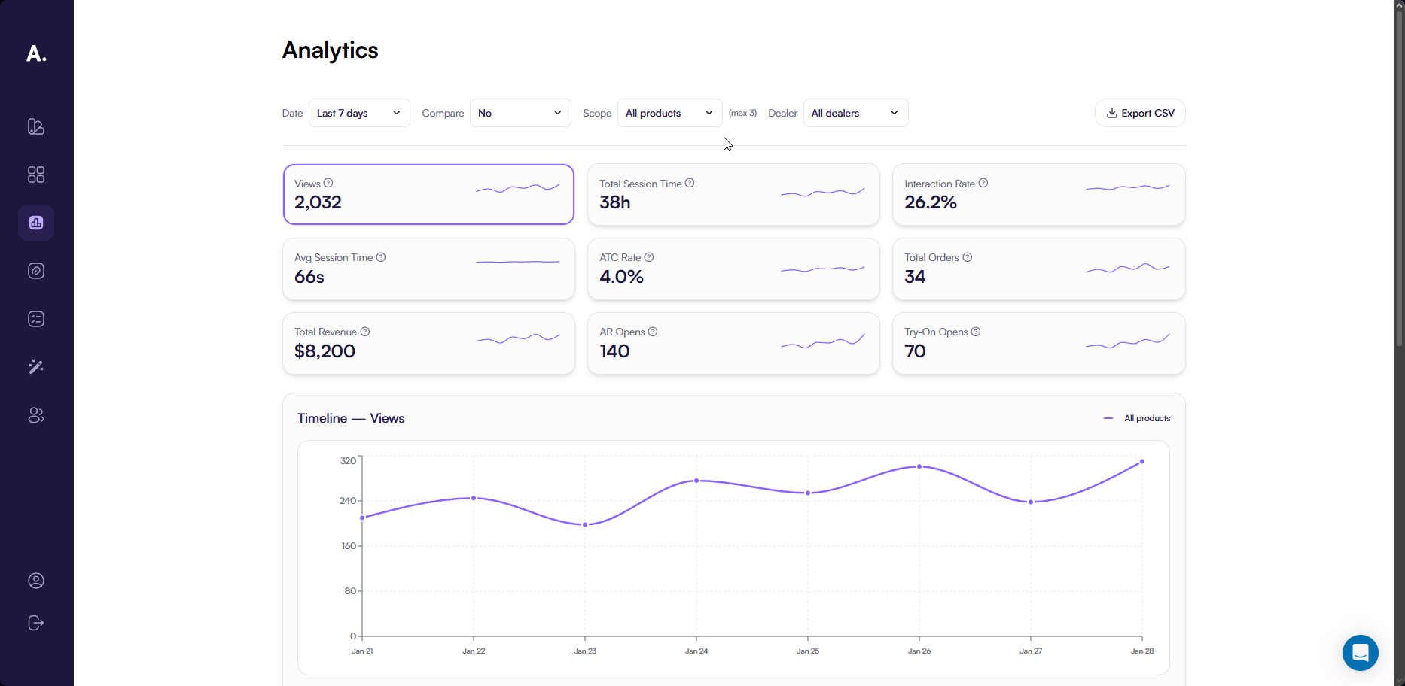Open the Compare dropdown set to No
Screen dimensions: 1405x686
click(x=520, y=113)
